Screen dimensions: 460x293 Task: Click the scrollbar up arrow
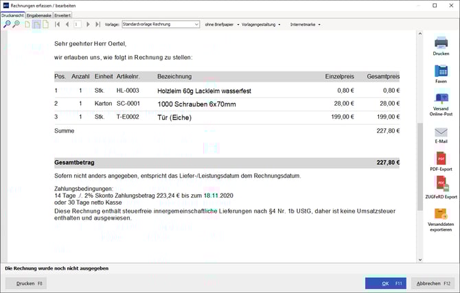[420, 34]
